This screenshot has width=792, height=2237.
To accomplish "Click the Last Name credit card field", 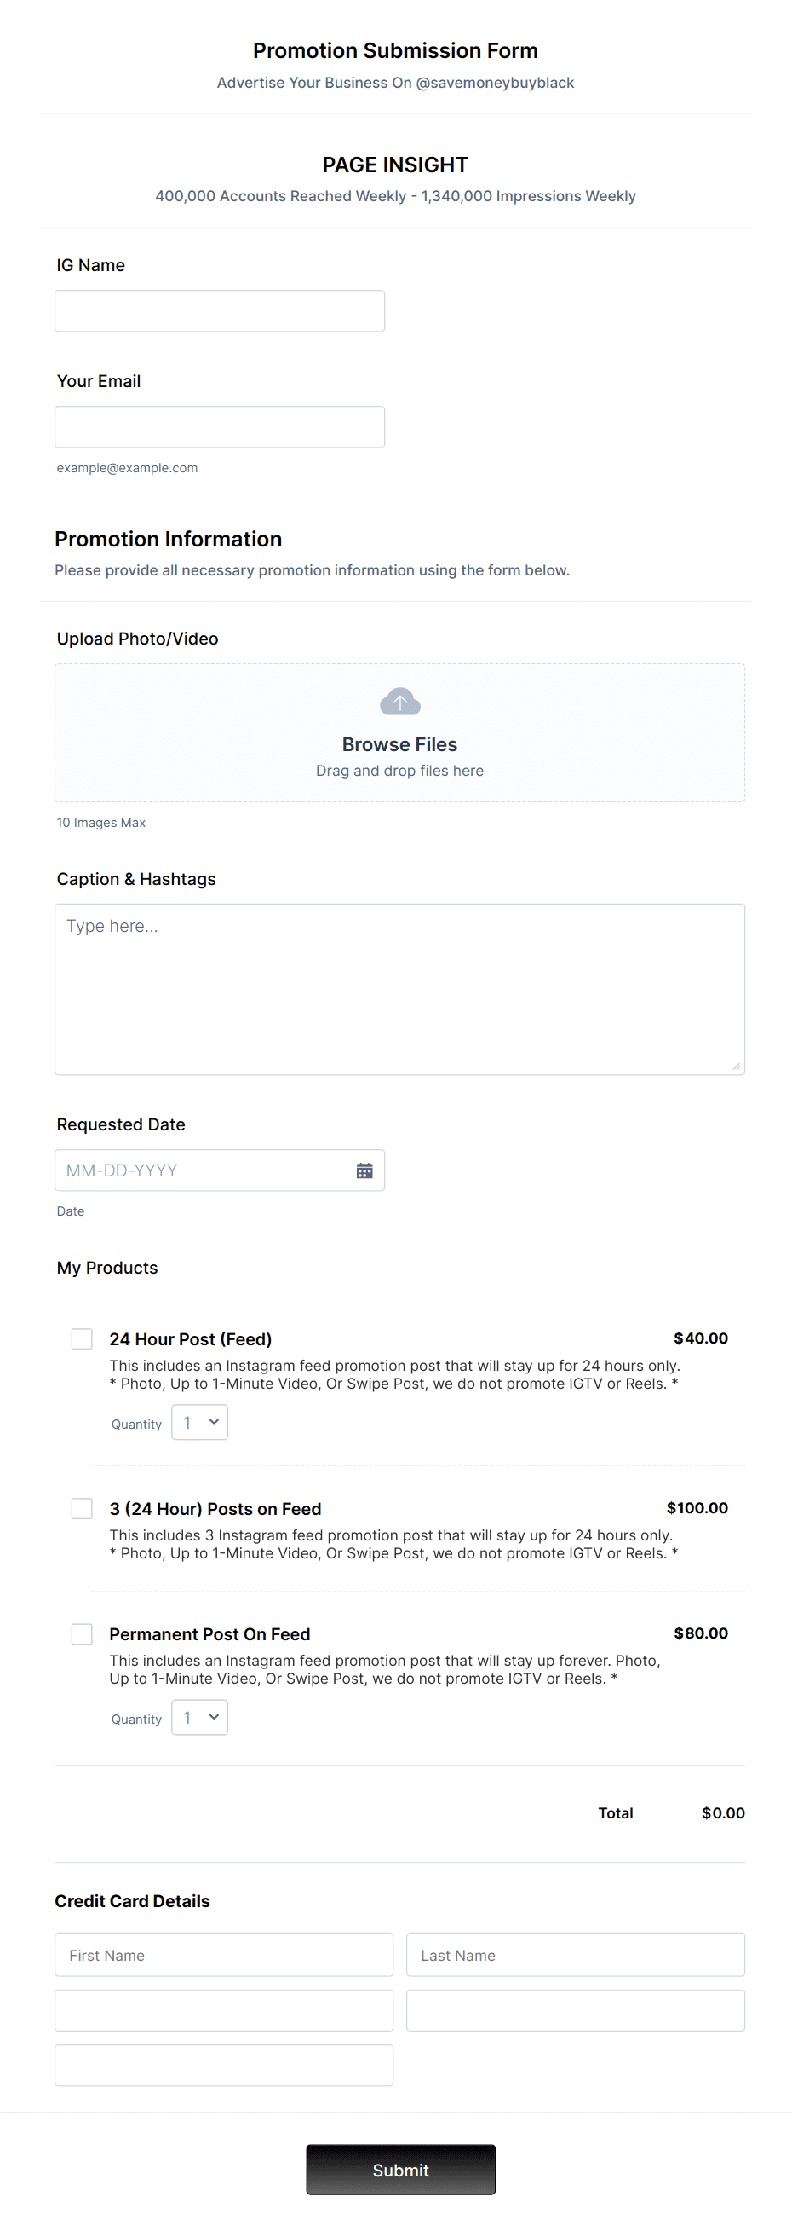I will tap(575, 1955).
